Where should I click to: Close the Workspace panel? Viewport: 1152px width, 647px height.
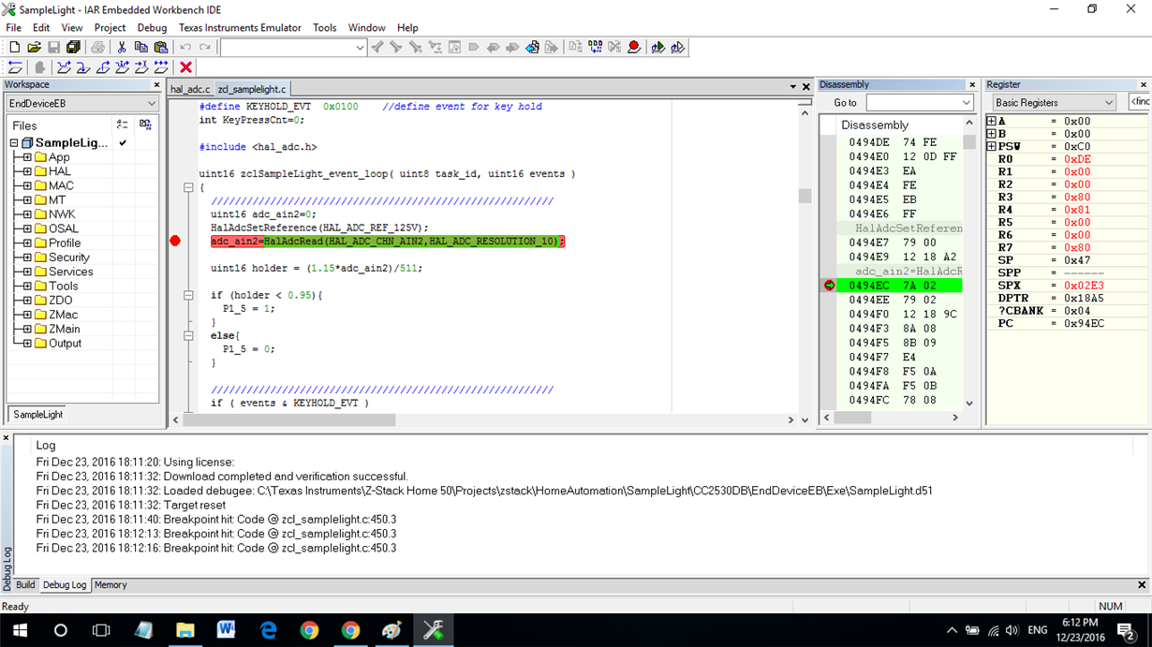click(155, 84)
